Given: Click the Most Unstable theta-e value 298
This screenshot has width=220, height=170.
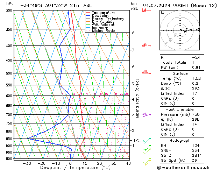Looking at the screenshot, I should tap(196, 119).
